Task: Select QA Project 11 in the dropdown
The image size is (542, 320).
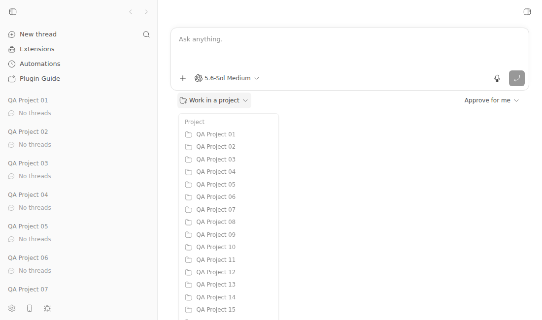Action: point(229,259)
